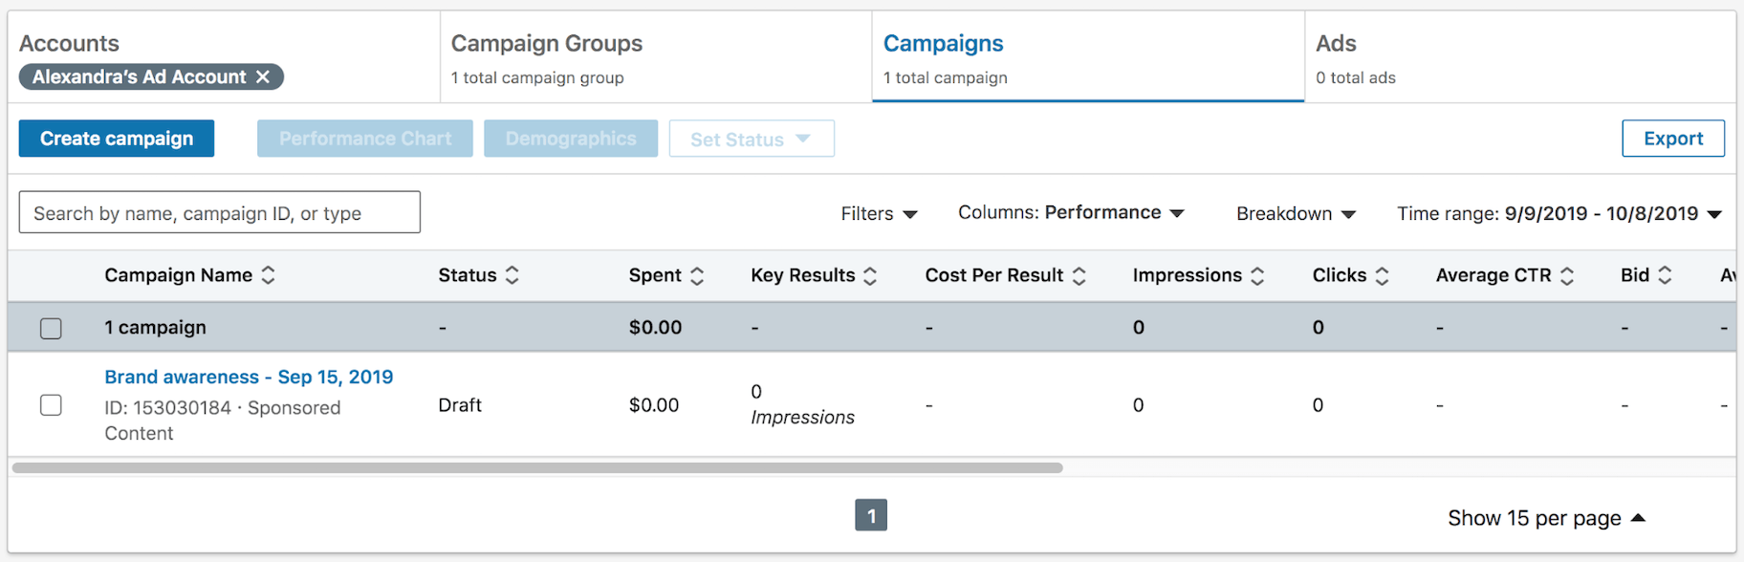Expand Columns: Performance dropdown
Screen dimensions: 1744x562
click(x=1071, y=213)
